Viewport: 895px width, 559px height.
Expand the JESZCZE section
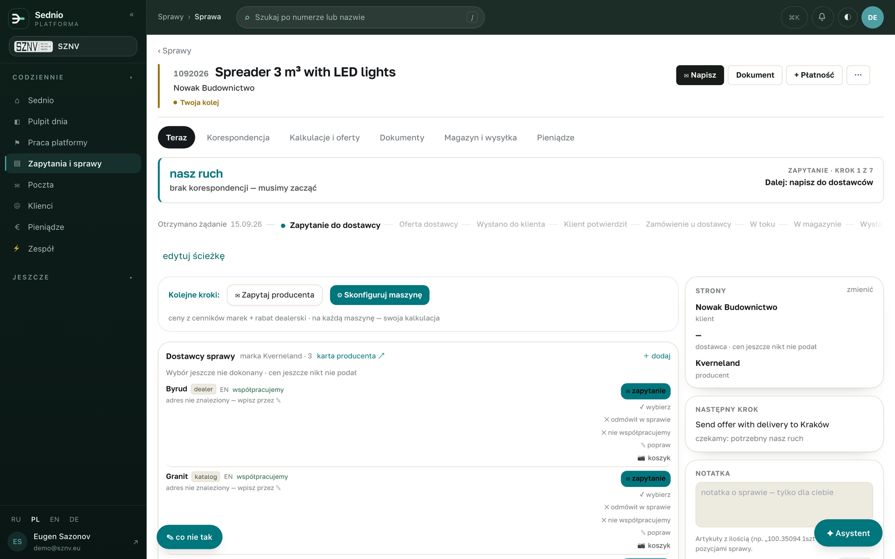click(x=73, y=277)
